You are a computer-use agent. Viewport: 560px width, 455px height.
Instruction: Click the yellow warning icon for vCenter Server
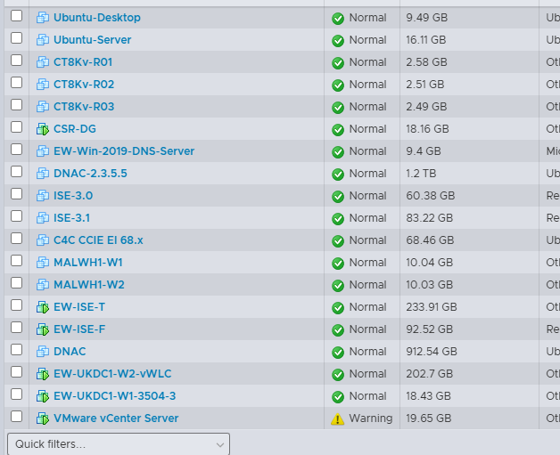click(x=337, y=418)
